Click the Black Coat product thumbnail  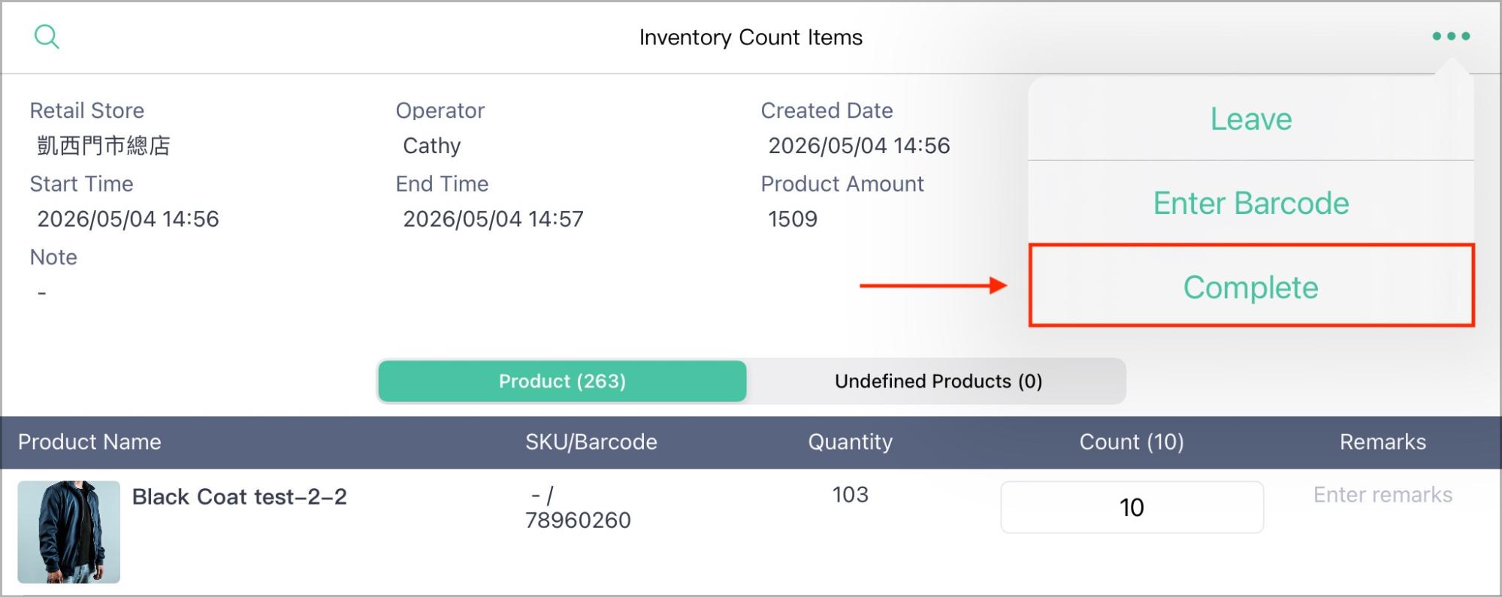pos(69,532)
